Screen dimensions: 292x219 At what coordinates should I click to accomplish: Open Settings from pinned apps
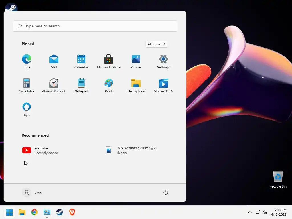point(163,62)
